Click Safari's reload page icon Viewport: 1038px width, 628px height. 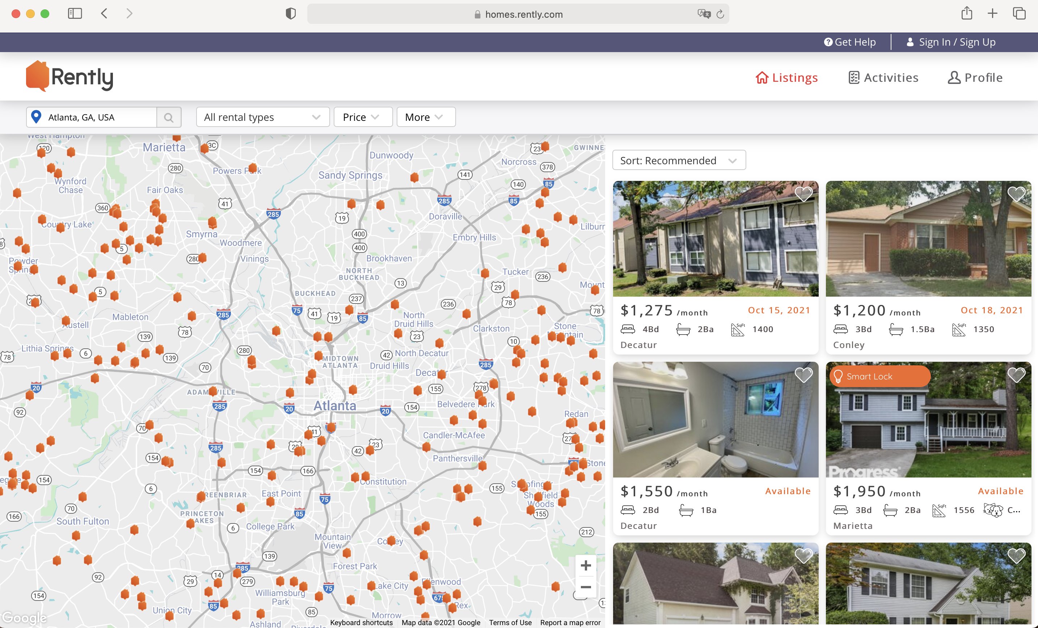[720, 14]
